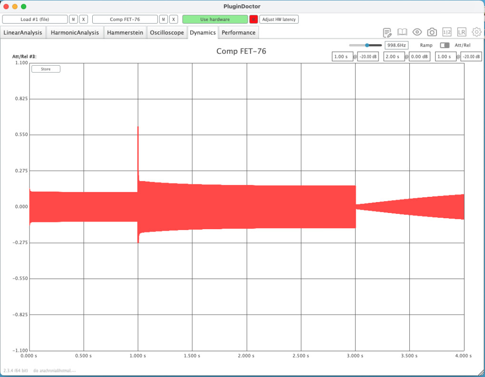Click the LR stereo channel icon
Image resolution: width=485 pixels, height=377 pixels.
pos(462,32)
